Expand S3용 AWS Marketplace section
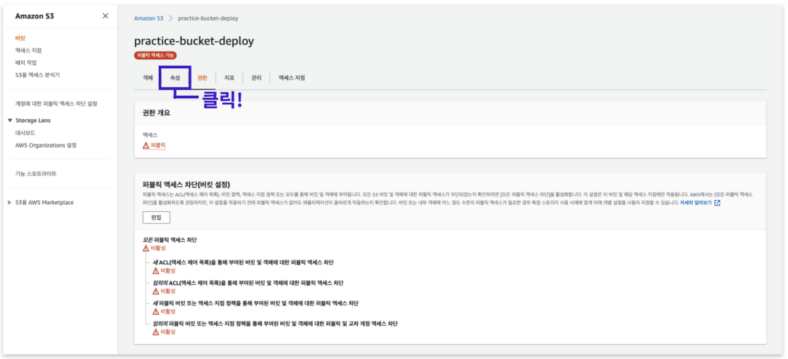 [10, 203]
